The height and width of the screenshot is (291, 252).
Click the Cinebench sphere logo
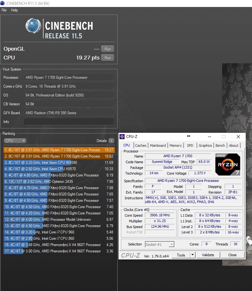pos(33,26)
